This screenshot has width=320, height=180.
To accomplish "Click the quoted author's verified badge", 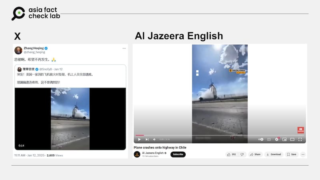I will point(37,69).
